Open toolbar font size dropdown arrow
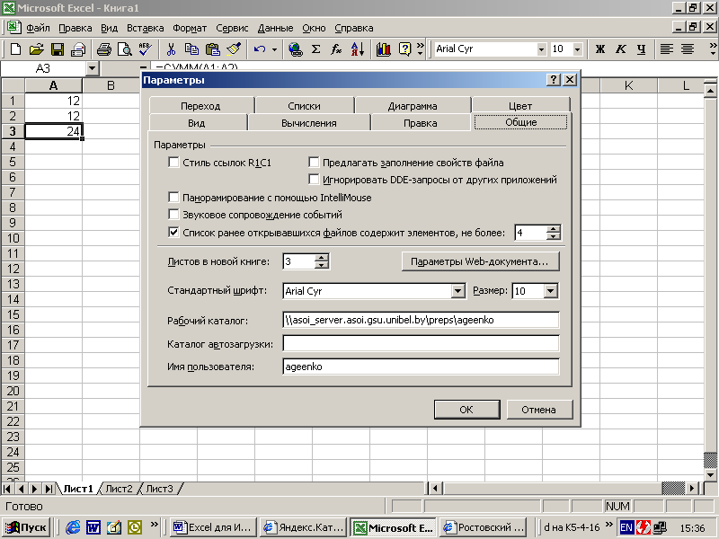Image resolution: width=719 pixels, height=539 pixels. (x=578, y=49)
